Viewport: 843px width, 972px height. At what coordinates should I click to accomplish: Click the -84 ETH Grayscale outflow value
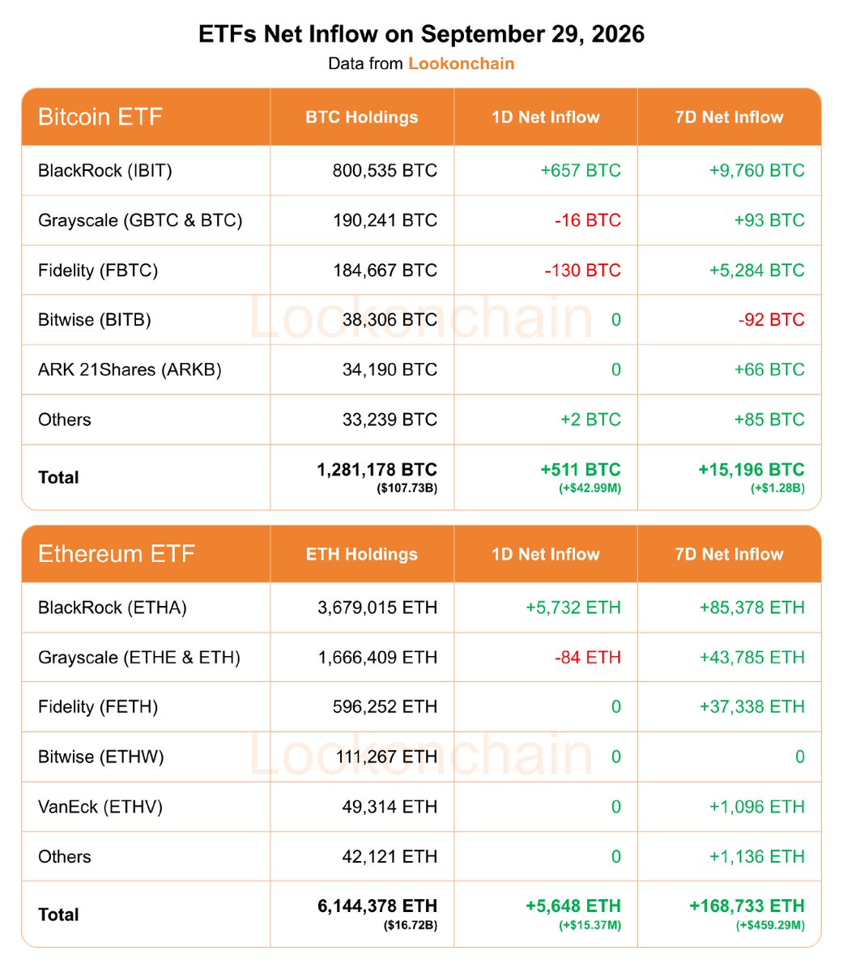point(588,657)
